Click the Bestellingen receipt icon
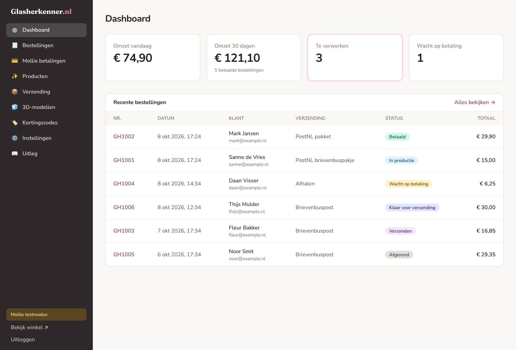516x350 pixels. (x=15, y=45)
